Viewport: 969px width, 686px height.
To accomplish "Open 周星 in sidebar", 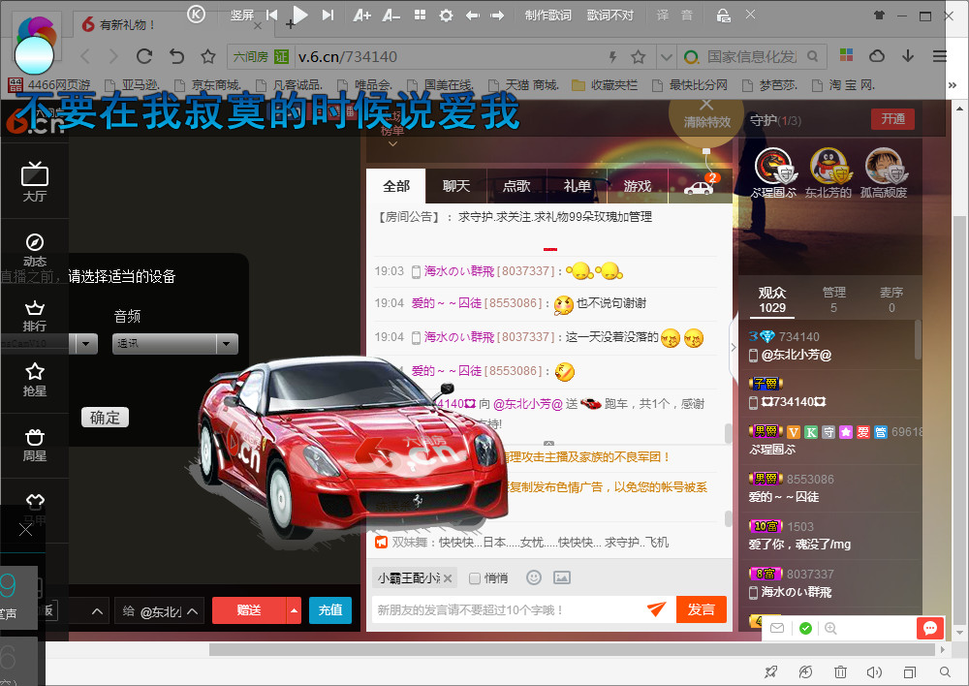I will (x=35, y=445).
